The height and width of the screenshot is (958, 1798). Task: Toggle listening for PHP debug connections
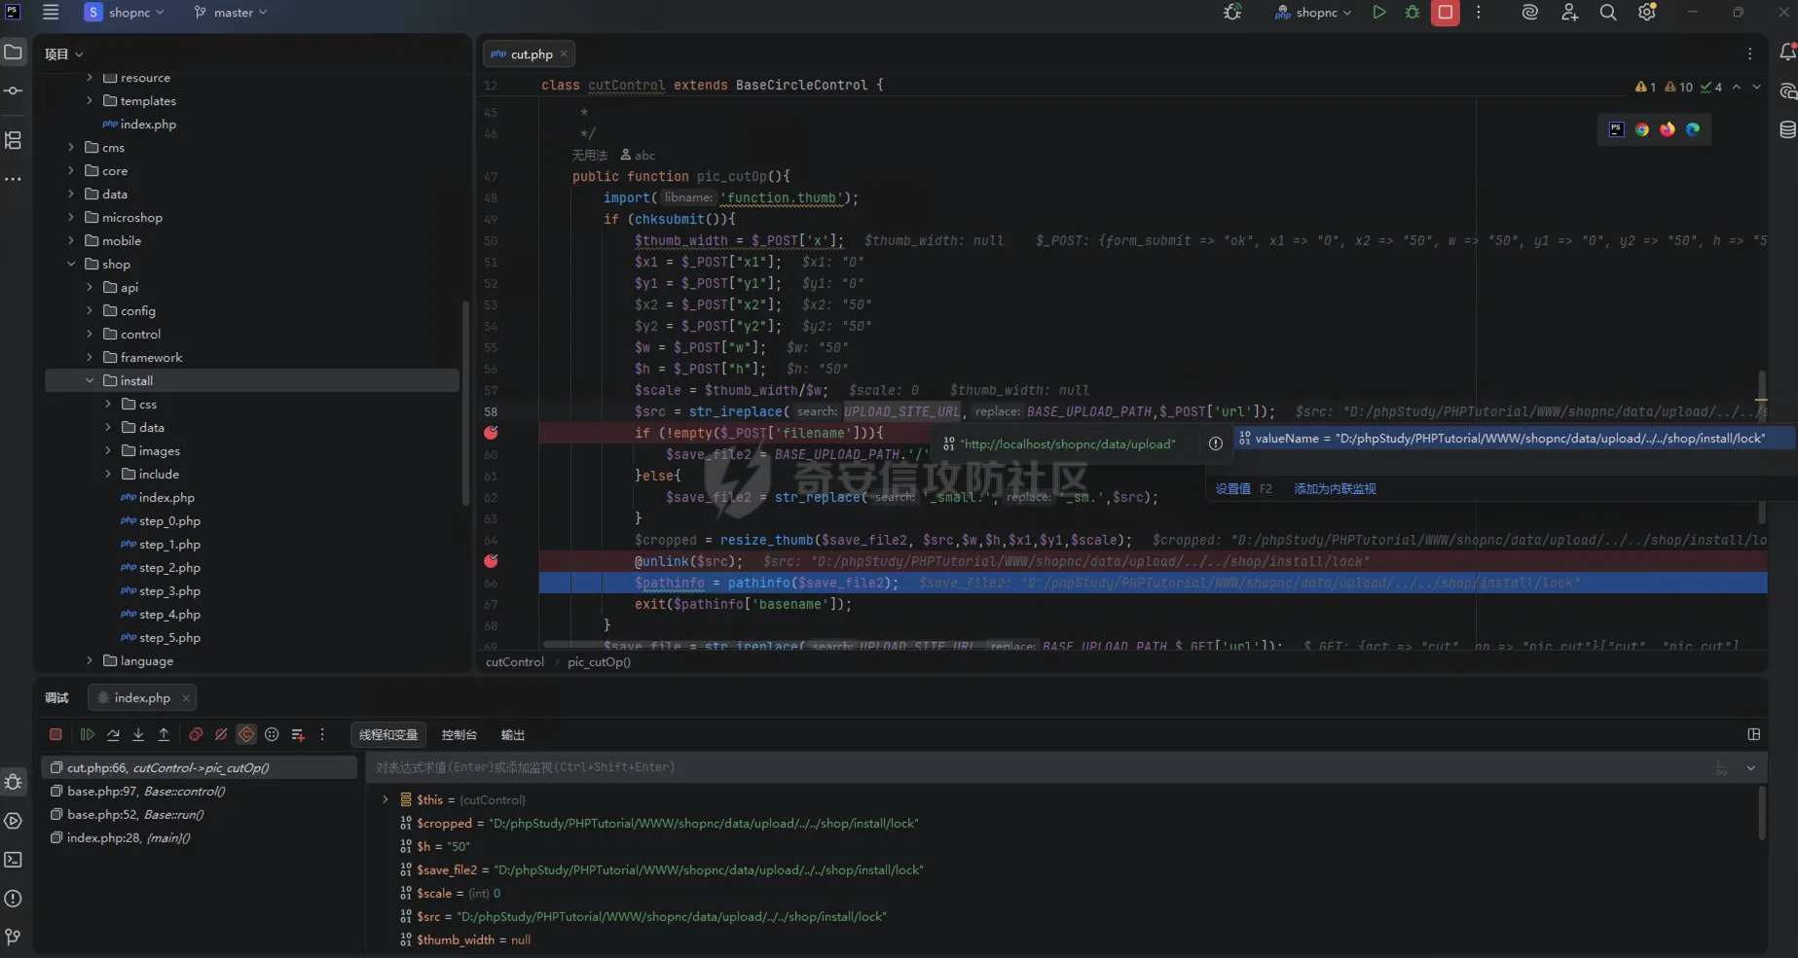(1232, 13)
